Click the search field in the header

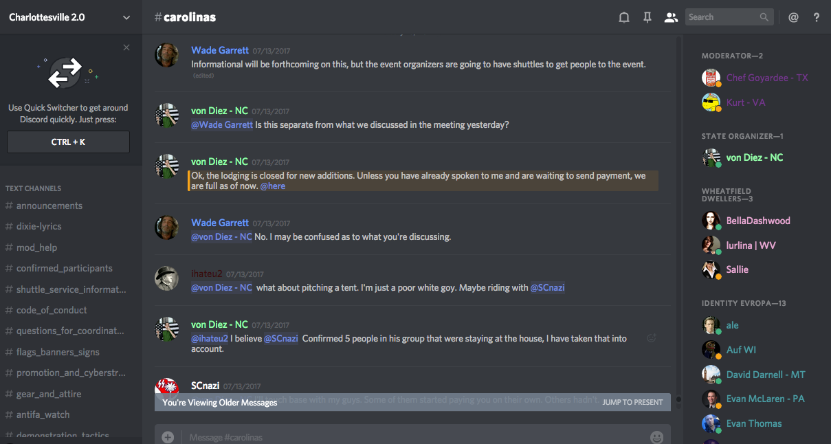coord(722,17)
